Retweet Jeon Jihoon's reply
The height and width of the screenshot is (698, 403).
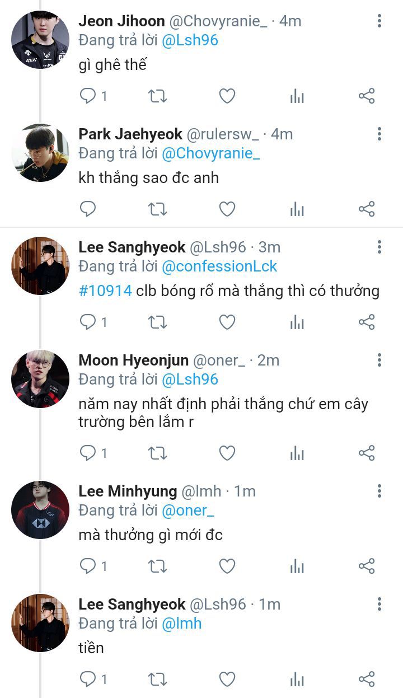coord(157,96)
